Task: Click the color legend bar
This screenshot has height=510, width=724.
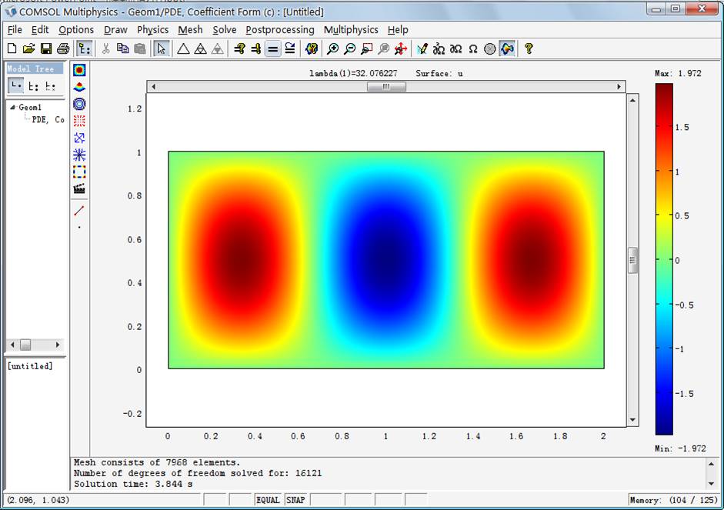Action: pos(663,259)
